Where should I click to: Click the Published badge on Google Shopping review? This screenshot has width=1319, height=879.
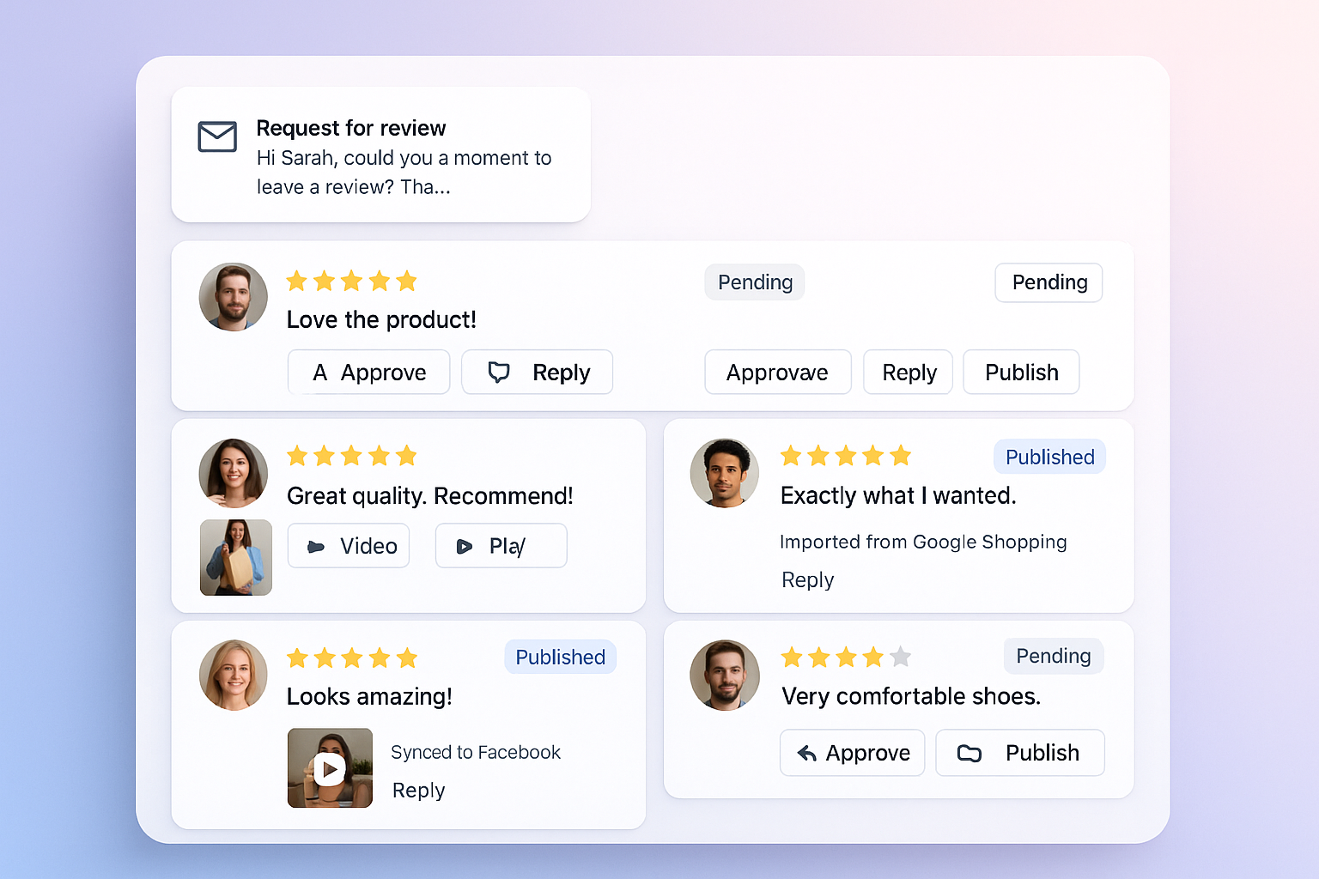(1049, 457)
